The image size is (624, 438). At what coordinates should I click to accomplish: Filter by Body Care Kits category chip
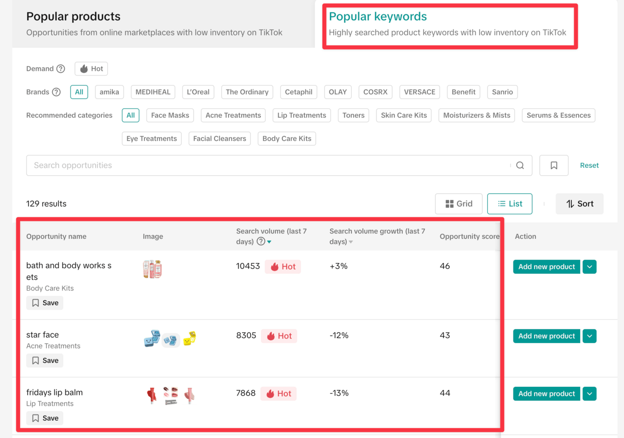pos(287,138)
